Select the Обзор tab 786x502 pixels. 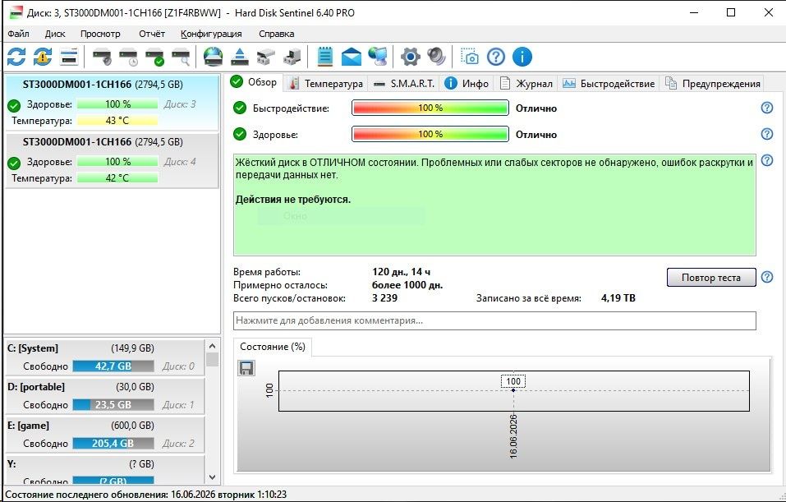pos(254,82)
